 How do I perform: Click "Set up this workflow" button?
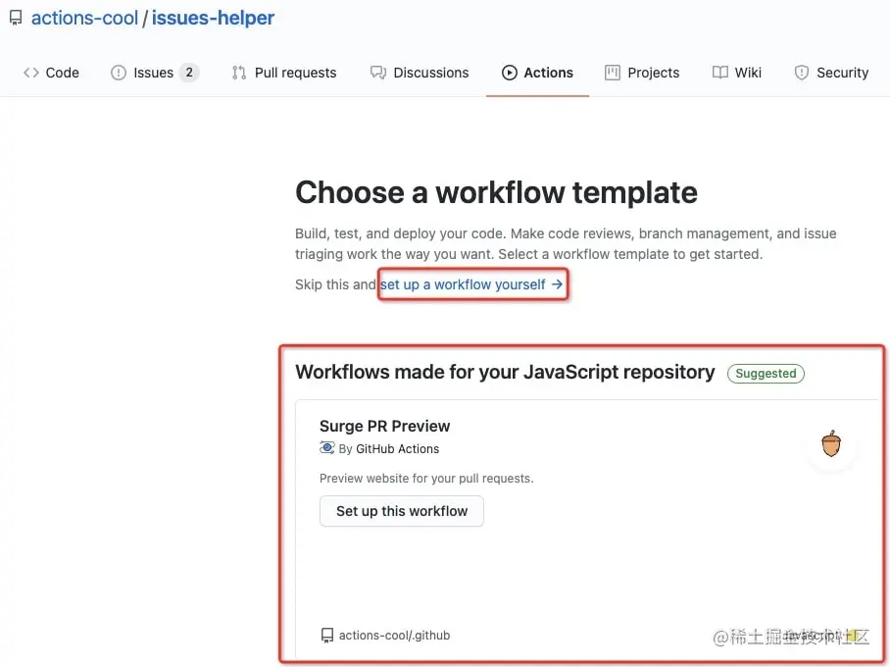[x=402, y=511]
